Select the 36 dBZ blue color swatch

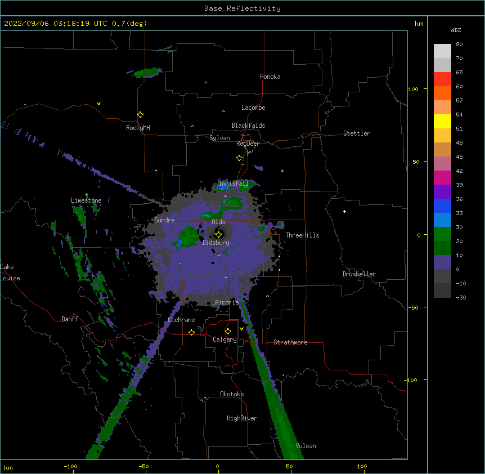tap(442, 205)
